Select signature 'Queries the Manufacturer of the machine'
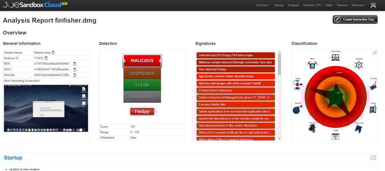This screenshot has width=385, height=171. point(235,118)
